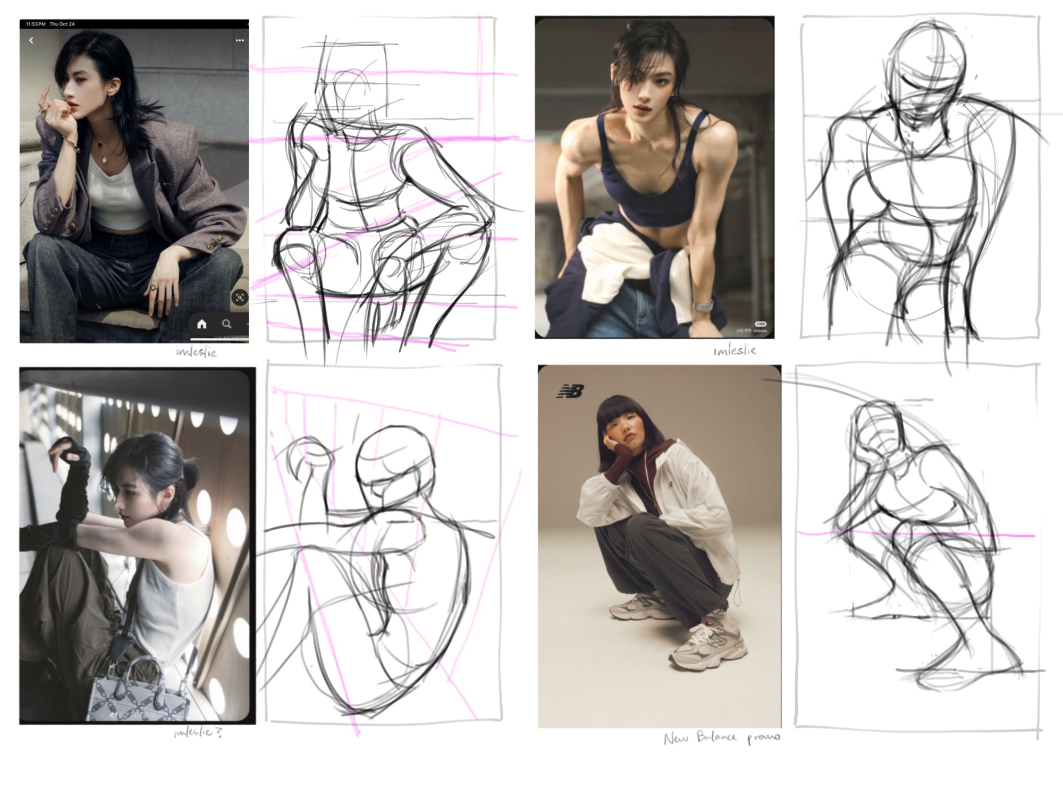
Task: Open the three-dot more options menu
Action: tap(240, 40)
